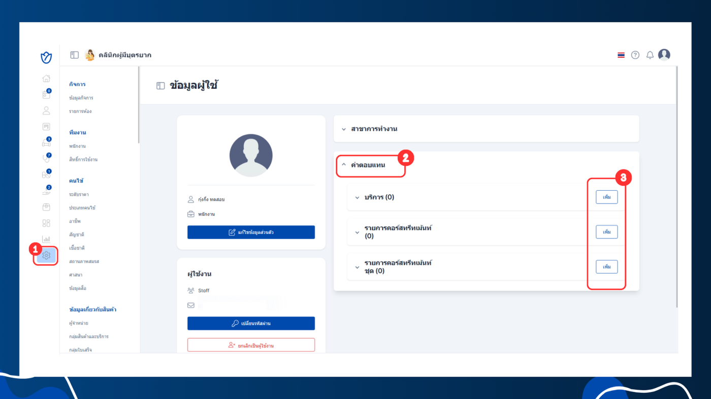Click the แก้ไขข้อมูลส่วนตัว button
The image size is (711, 399).
click(251, 232)
